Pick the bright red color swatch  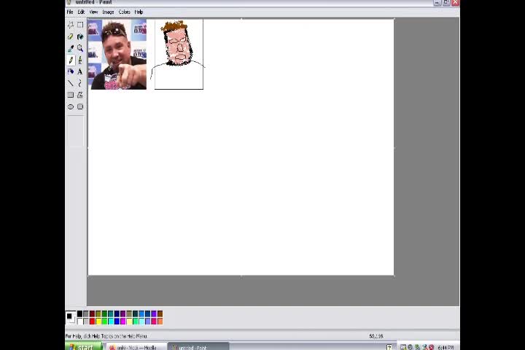(92, 322)
